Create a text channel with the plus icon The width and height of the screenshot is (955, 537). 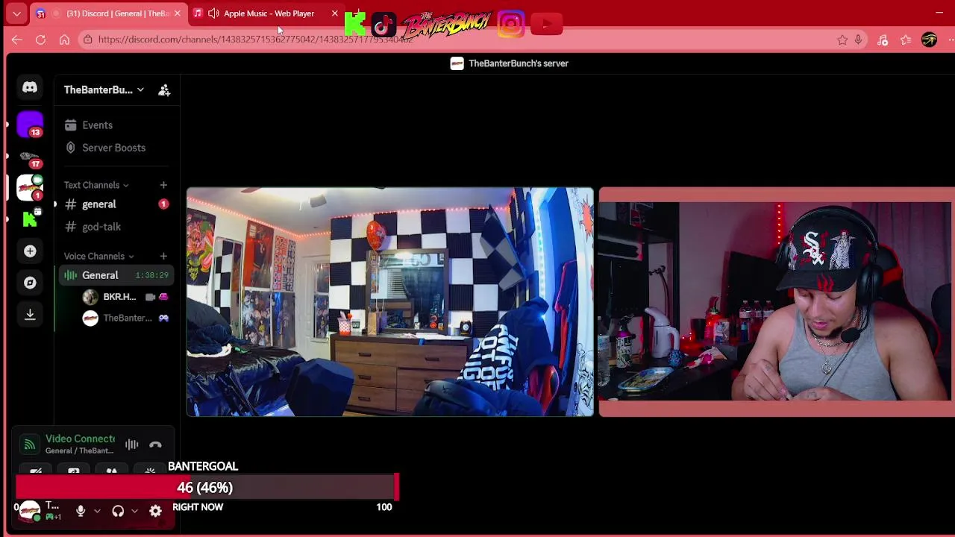[163, 185]
